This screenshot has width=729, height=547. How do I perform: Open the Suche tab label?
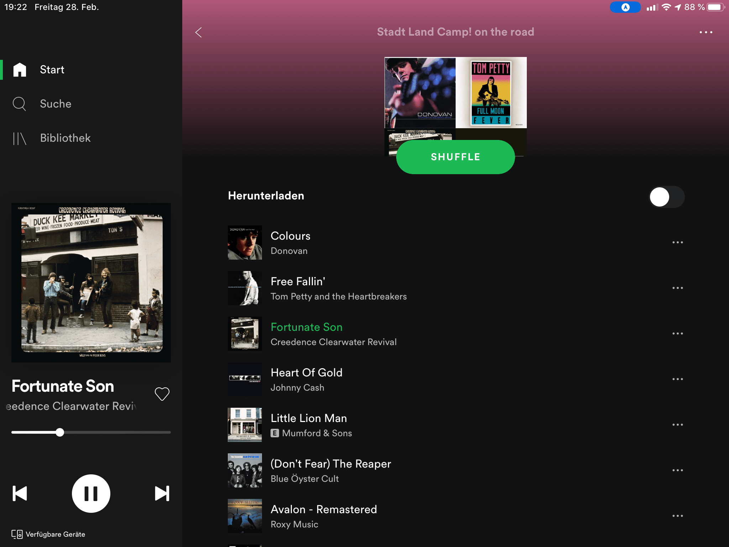click(x=56, y=104)
